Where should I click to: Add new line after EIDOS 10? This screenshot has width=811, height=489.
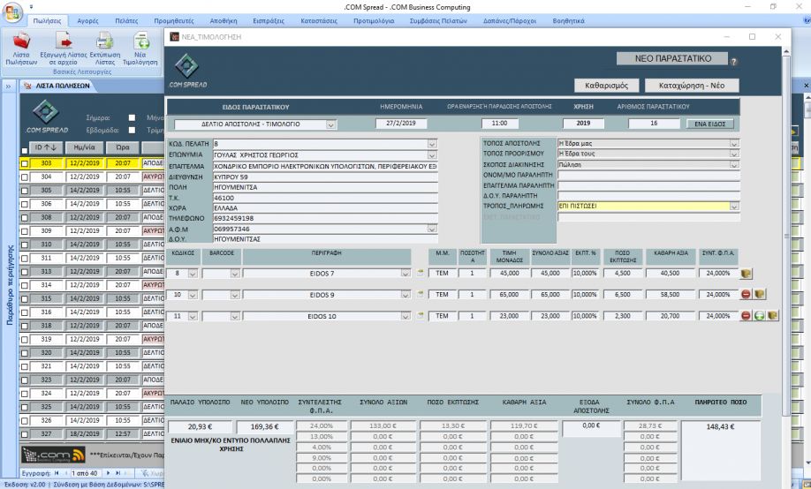[759, 316]
